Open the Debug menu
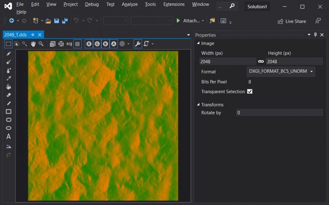This screenshot has width=329, height=205. [x=92, y=4]
